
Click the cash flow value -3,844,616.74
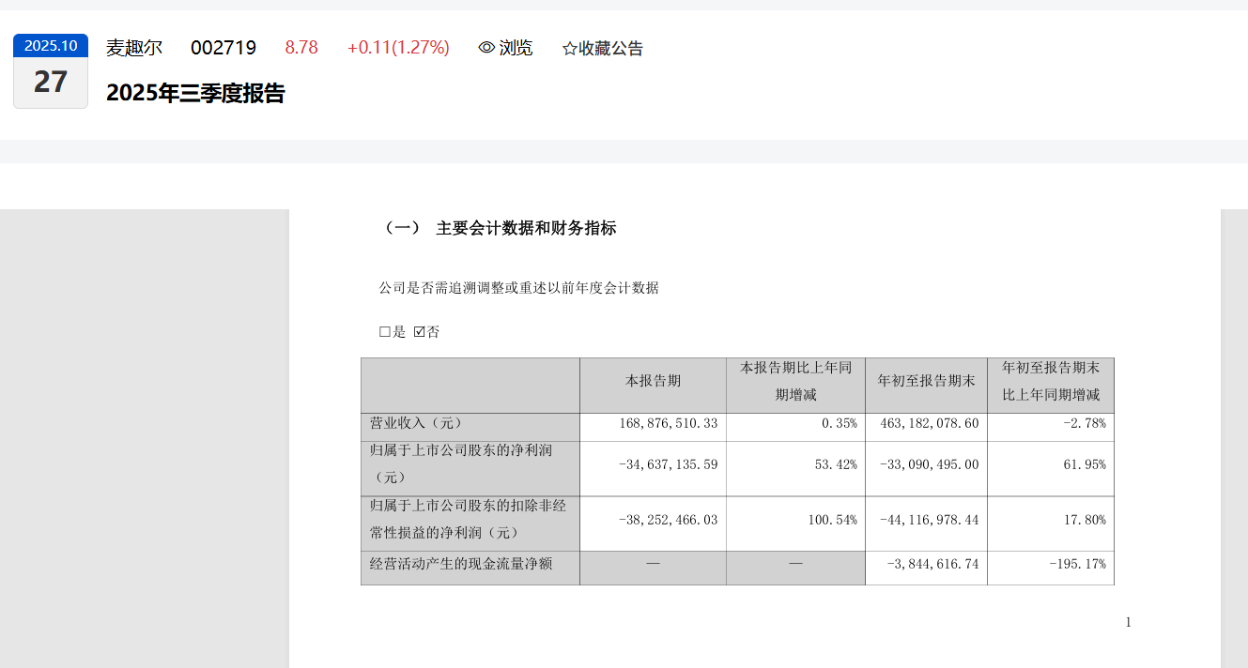tap(932, 565)
